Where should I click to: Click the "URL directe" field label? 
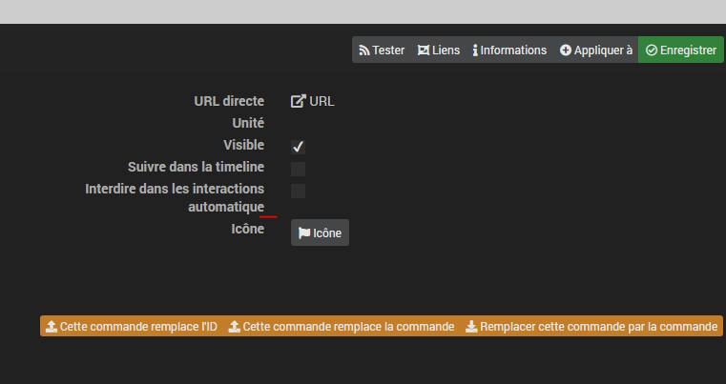point(229,101)
